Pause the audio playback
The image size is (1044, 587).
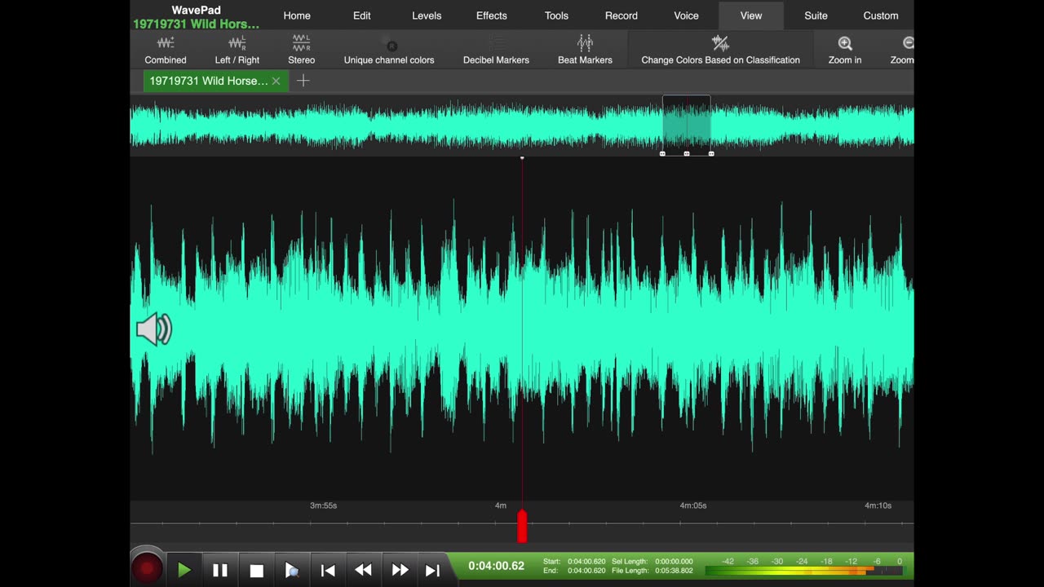220,570
